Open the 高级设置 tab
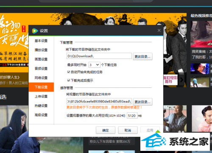 click(41, 115)
